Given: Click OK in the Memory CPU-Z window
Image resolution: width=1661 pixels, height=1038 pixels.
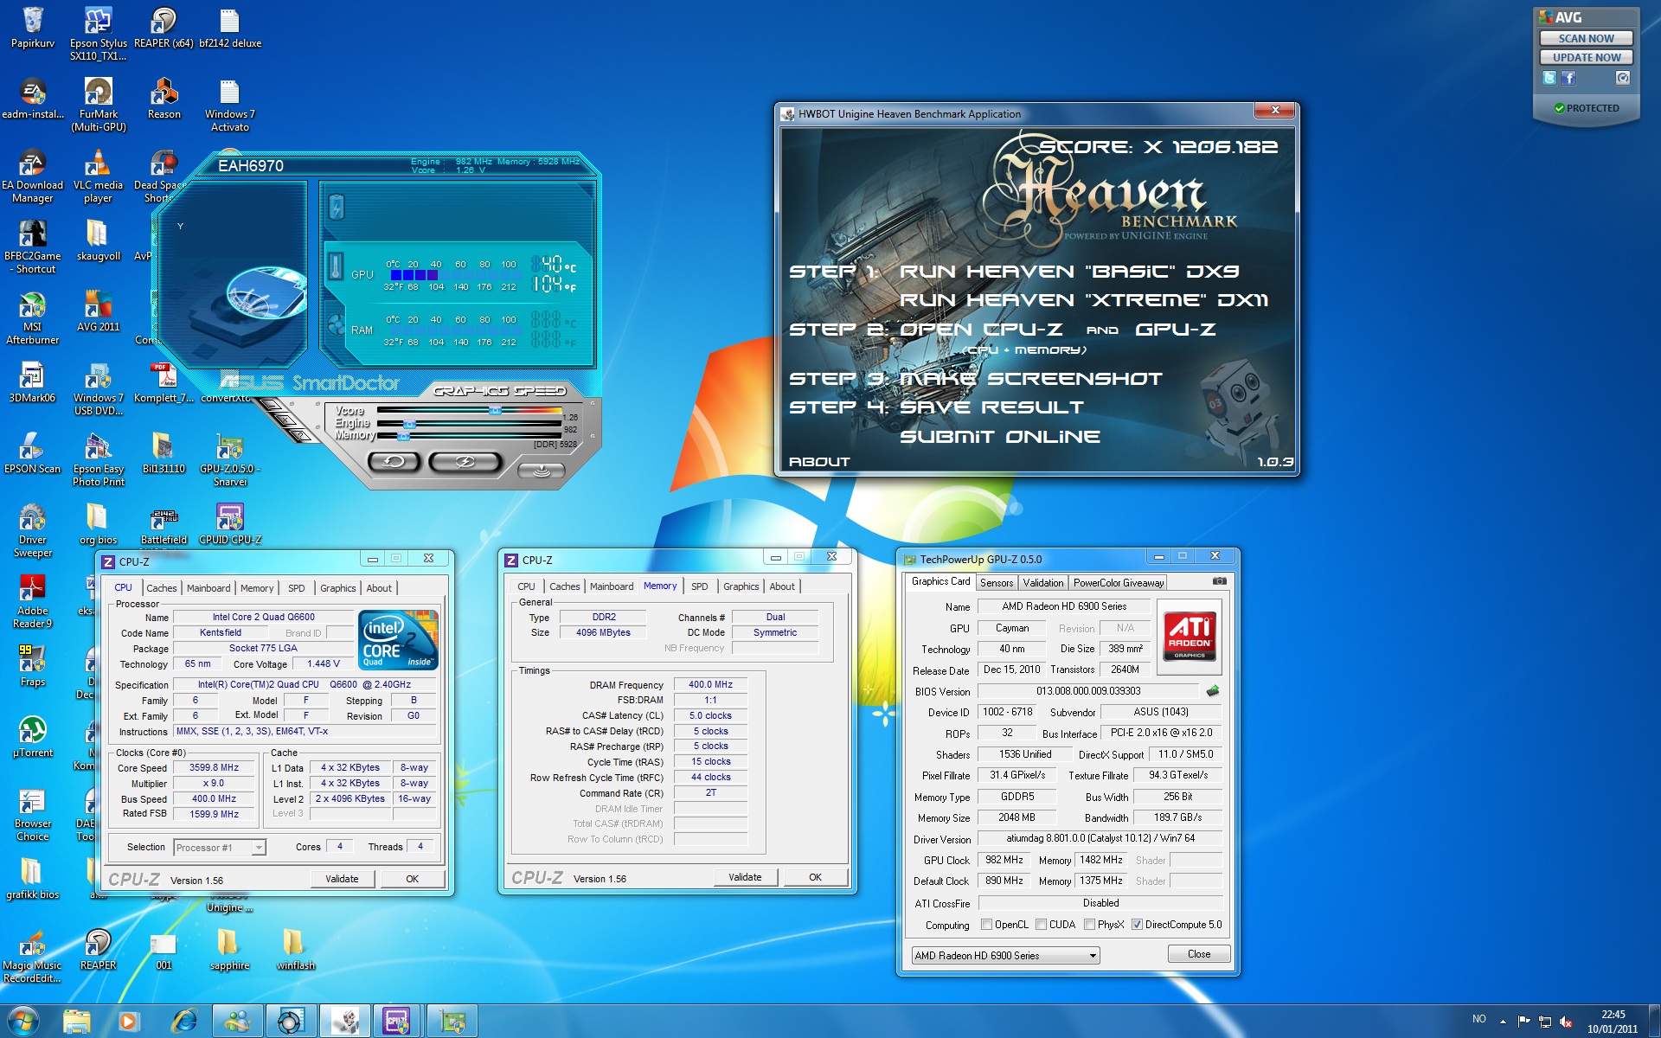Looking at the screenshot, I should point(815,877).
